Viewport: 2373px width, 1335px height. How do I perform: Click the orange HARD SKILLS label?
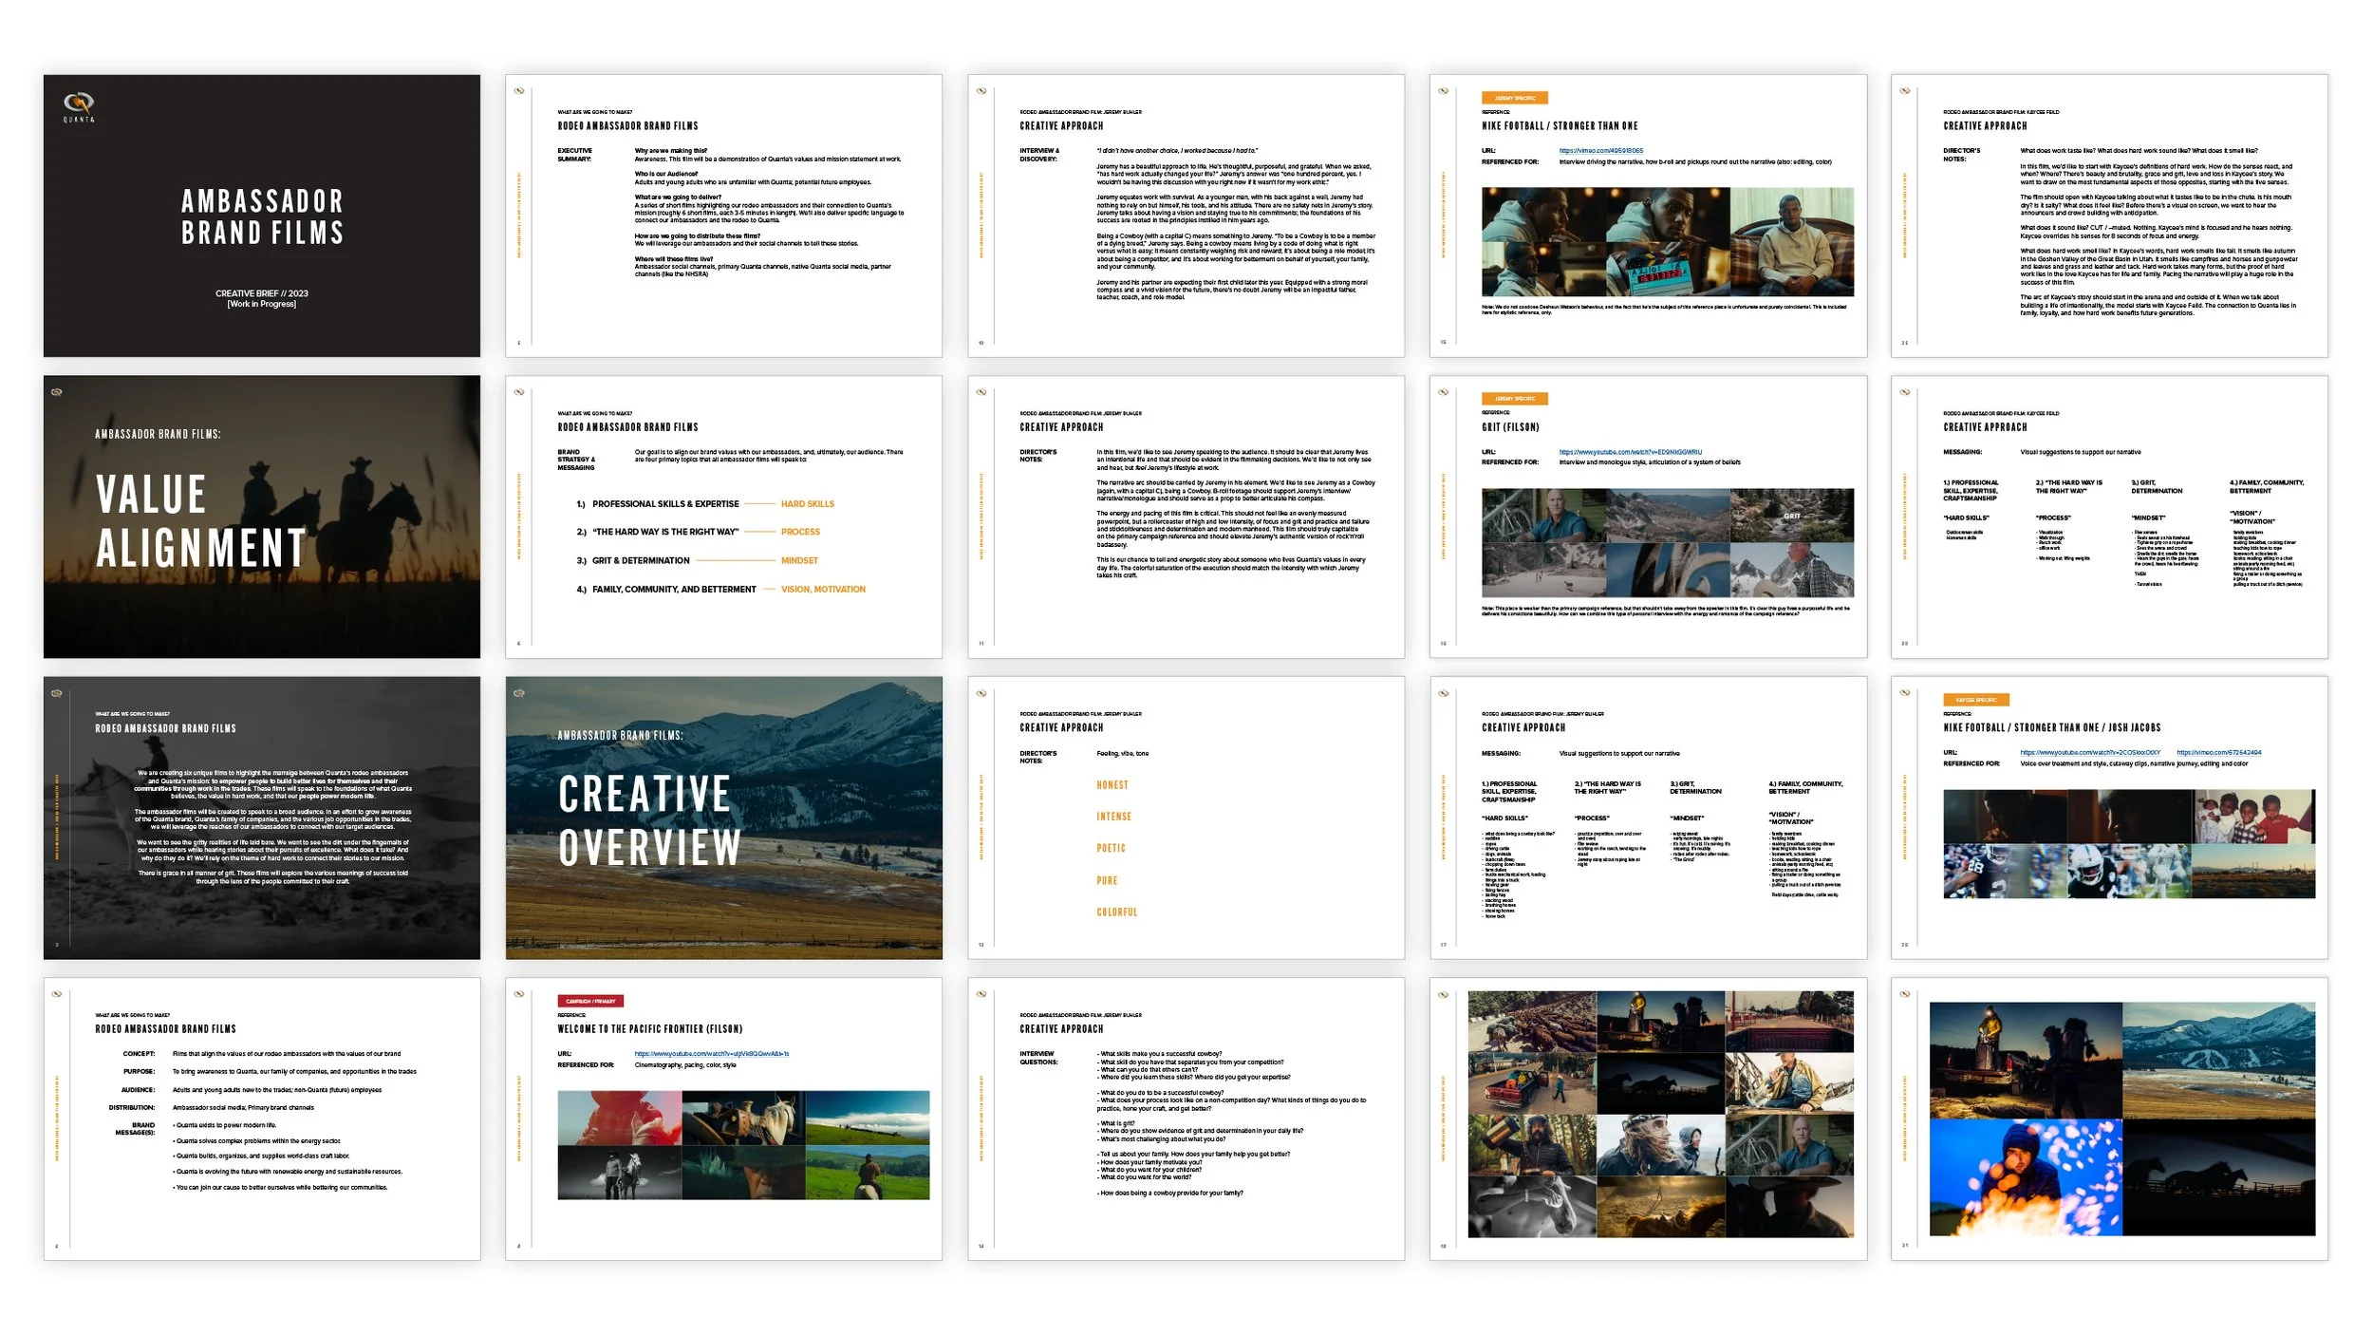click(x=807, y=504)
